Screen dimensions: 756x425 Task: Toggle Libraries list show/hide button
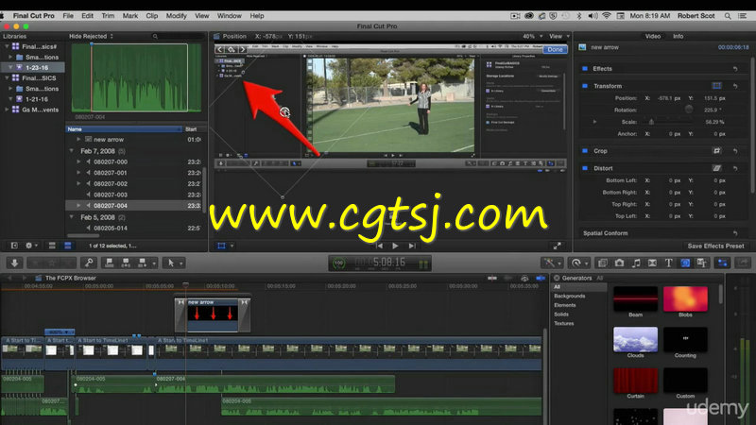14,246
